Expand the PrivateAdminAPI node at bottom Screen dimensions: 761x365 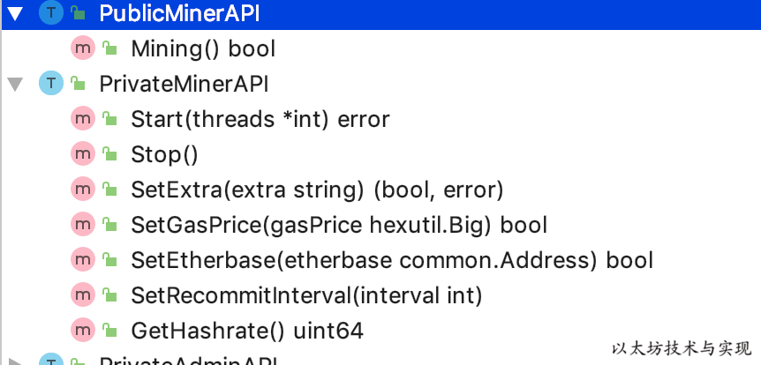[16, 361]
